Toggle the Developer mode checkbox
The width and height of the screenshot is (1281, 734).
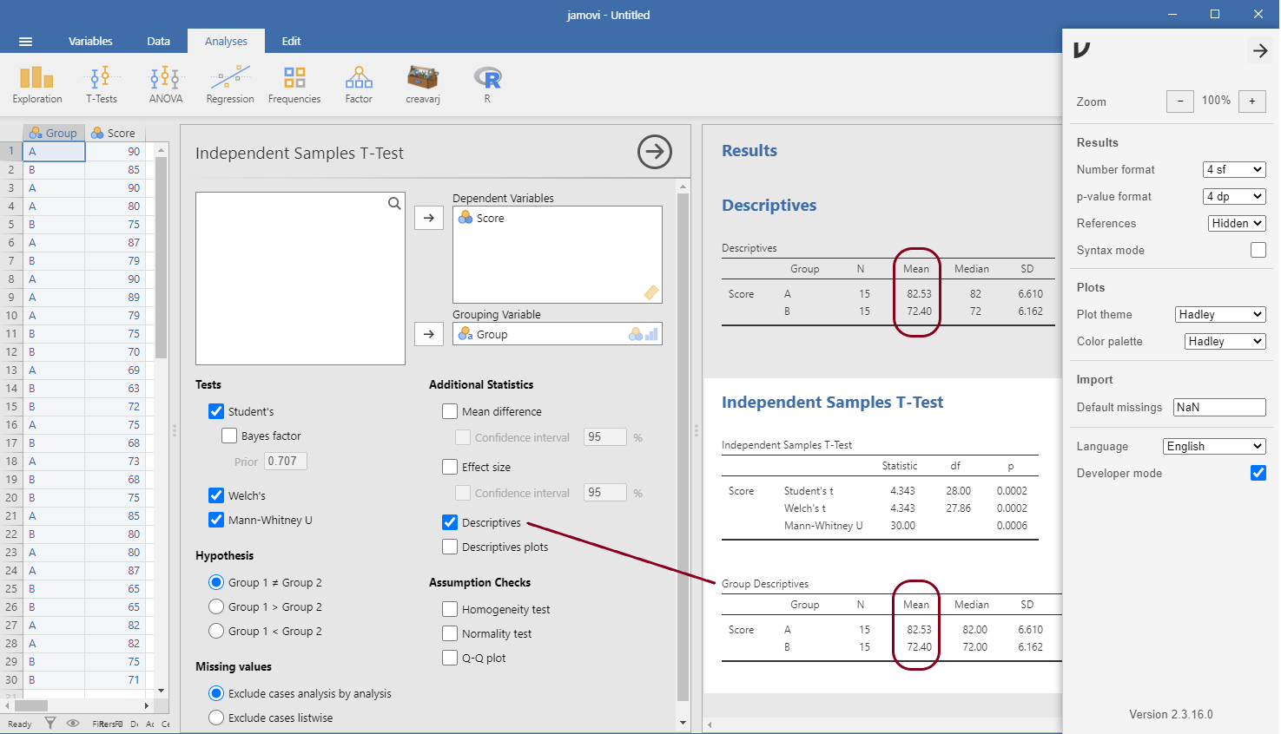(1258, 473)
